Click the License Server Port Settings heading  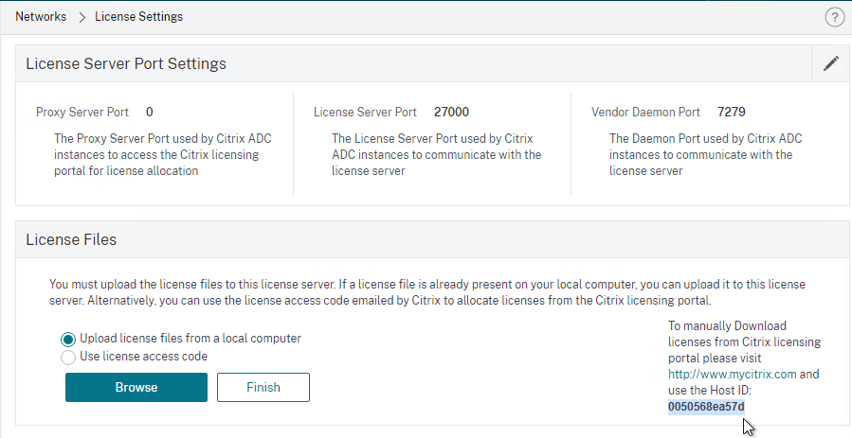click(x=126, y=63)
